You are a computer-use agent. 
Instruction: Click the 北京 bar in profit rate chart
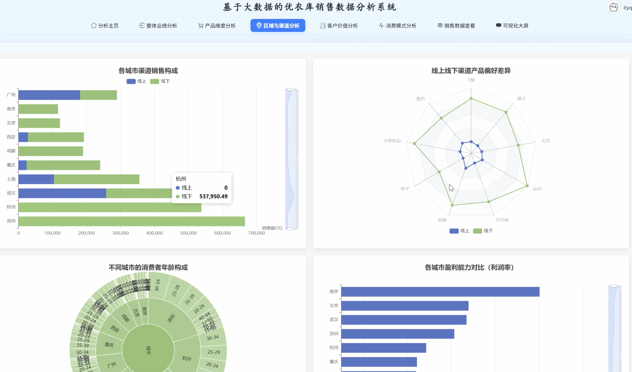(x=405, y=306)
